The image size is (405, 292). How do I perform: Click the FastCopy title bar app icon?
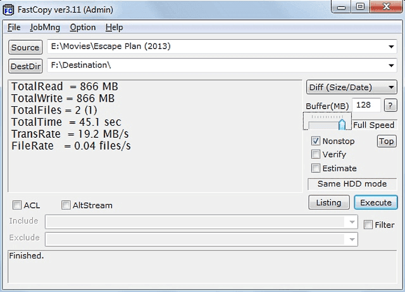[9, 8]
